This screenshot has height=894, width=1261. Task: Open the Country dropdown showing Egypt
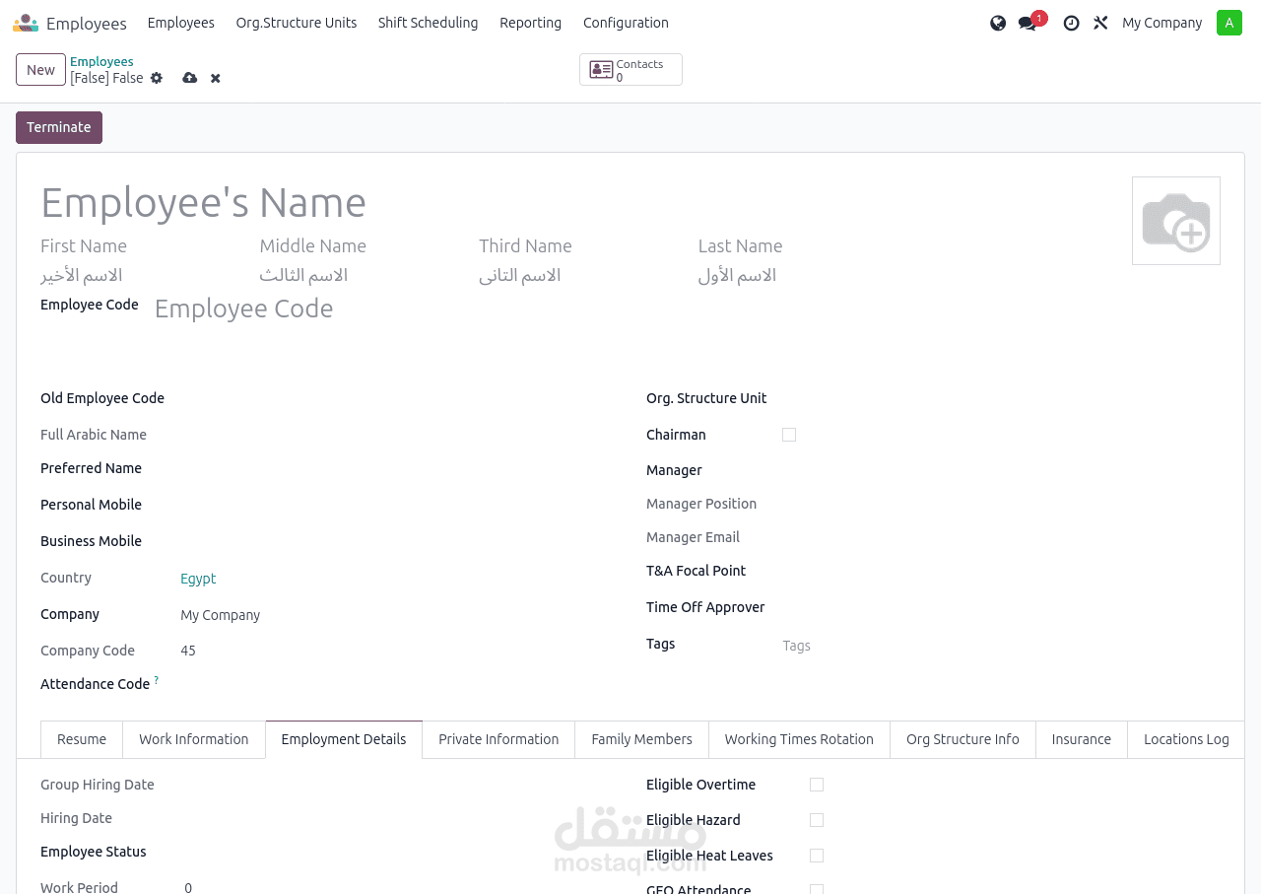tap(197, 579)
